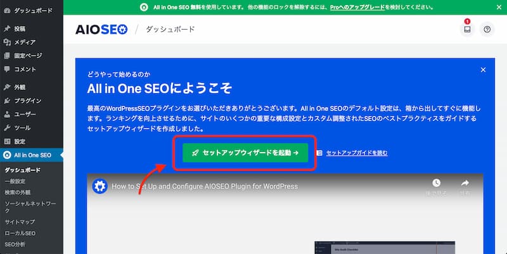Image resolution: width=507 pixels, height=254 pixels.
Task: Click the dashboard gauge icon at sidebar top
Action: 7,11
